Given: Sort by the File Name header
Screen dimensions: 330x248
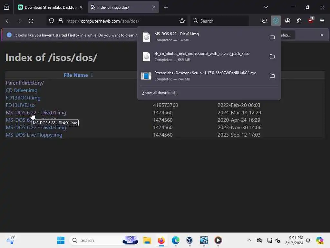Looking at the screenshot, I should pos(76,75).
